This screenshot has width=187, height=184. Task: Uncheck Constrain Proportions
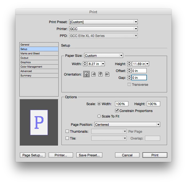pos(117,111)
